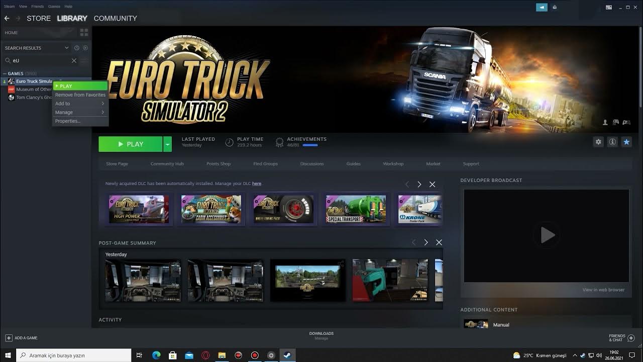Image resolution: width=643 pixels, height=362 pixels.
Task: Open the Store Page link
Action: (x=117, y=164)
